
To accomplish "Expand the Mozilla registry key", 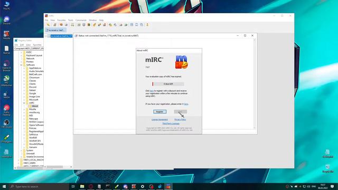I will 24,109.
